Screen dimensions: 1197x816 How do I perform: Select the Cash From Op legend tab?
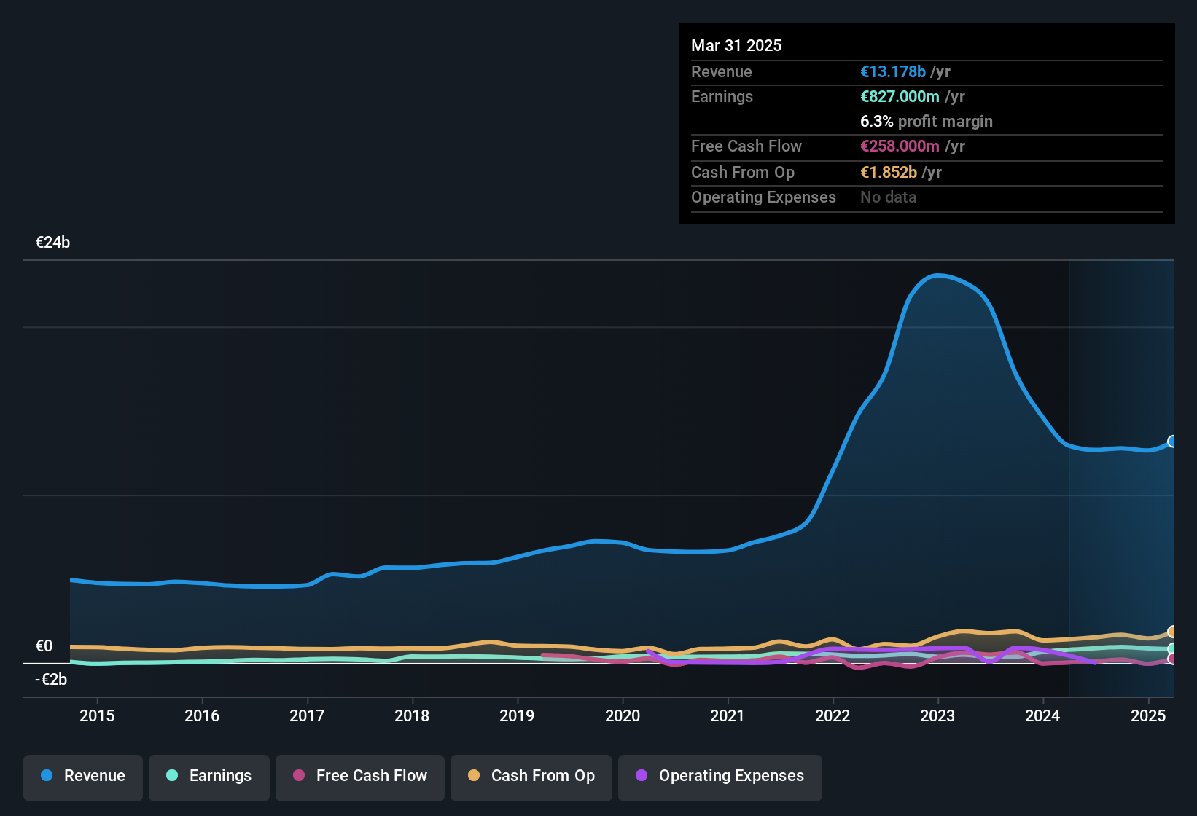pyautogui.click(x=531, y=776)
